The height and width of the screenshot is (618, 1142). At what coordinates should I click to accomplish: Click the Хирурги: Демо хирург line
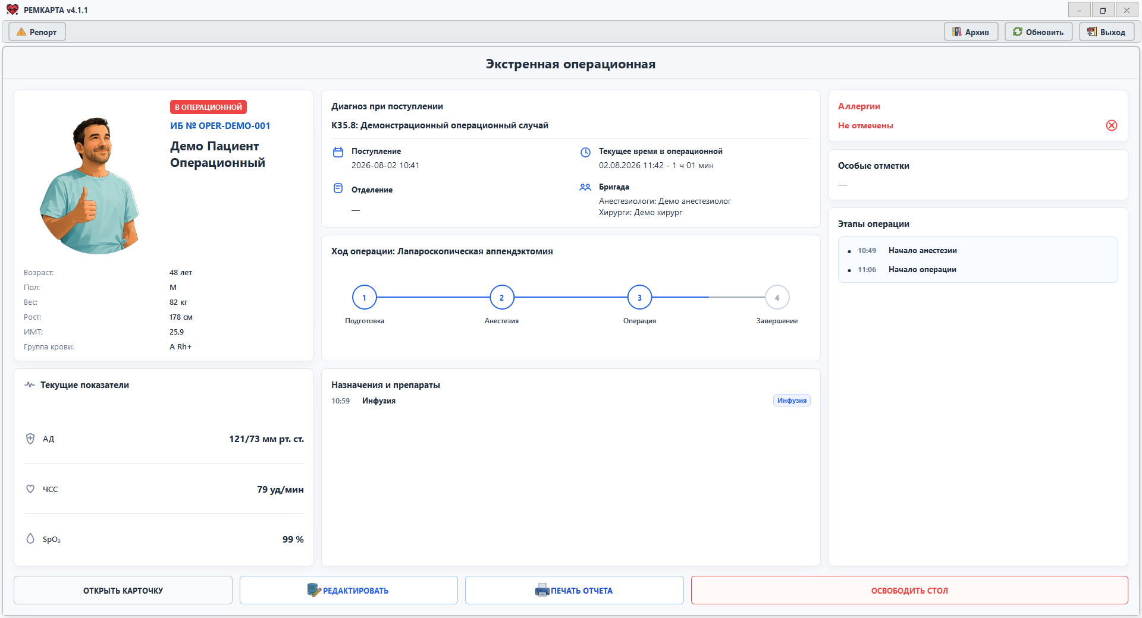click(x=641, y=213)
